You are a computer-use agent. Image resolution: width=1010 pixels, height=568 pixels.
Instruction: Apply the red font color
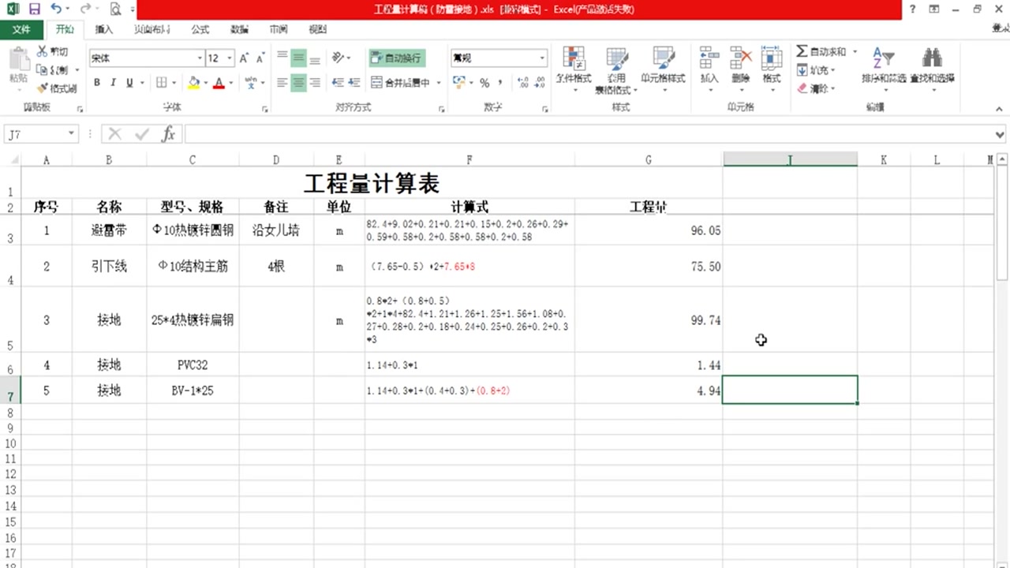pos(219,82)
